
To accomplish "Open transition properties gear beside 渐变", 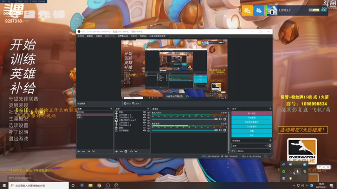I will tap(270, 145).
